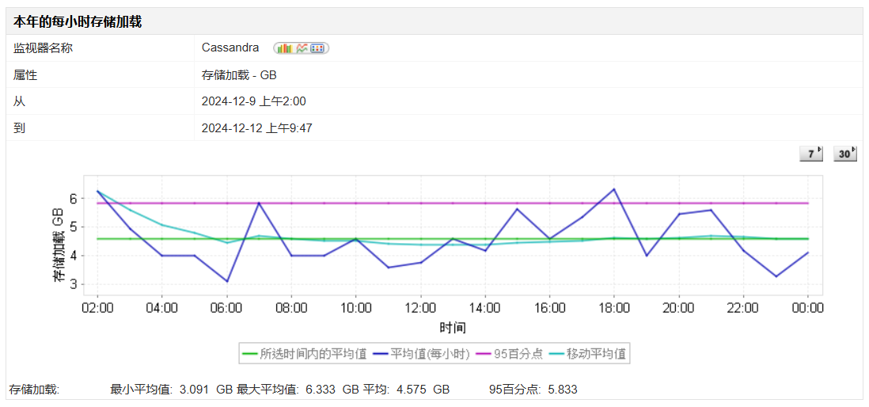The height and width of the screenshot is (407, 869).
Task: Click the Cassandra monitor name
Action: (230, 48)
